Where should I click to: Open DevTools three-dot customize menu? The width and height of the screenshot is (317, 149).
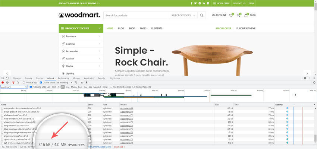[x=310, y=78]
